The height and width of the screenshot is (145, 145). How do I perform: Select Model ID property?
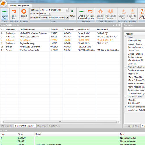[132, 100]
